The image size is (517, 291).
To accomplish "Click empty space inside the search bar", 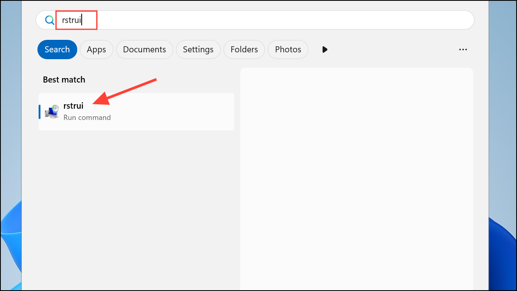I will click(282, 20).
